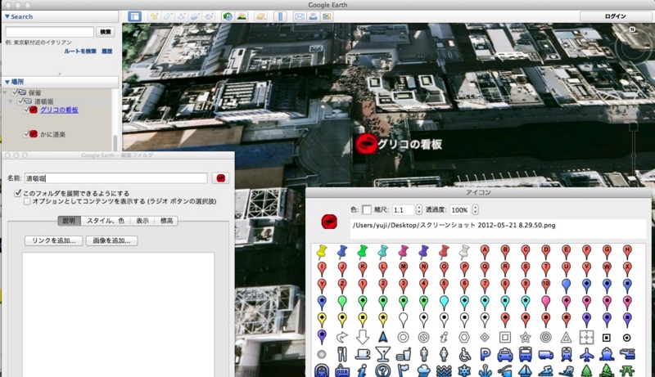Click into the 名前 name field
655x377 pixels.
click(115, 178)
